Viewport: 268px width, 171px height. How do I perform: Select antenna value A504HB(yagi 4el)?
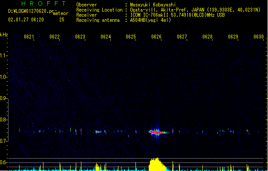[150, 20]
